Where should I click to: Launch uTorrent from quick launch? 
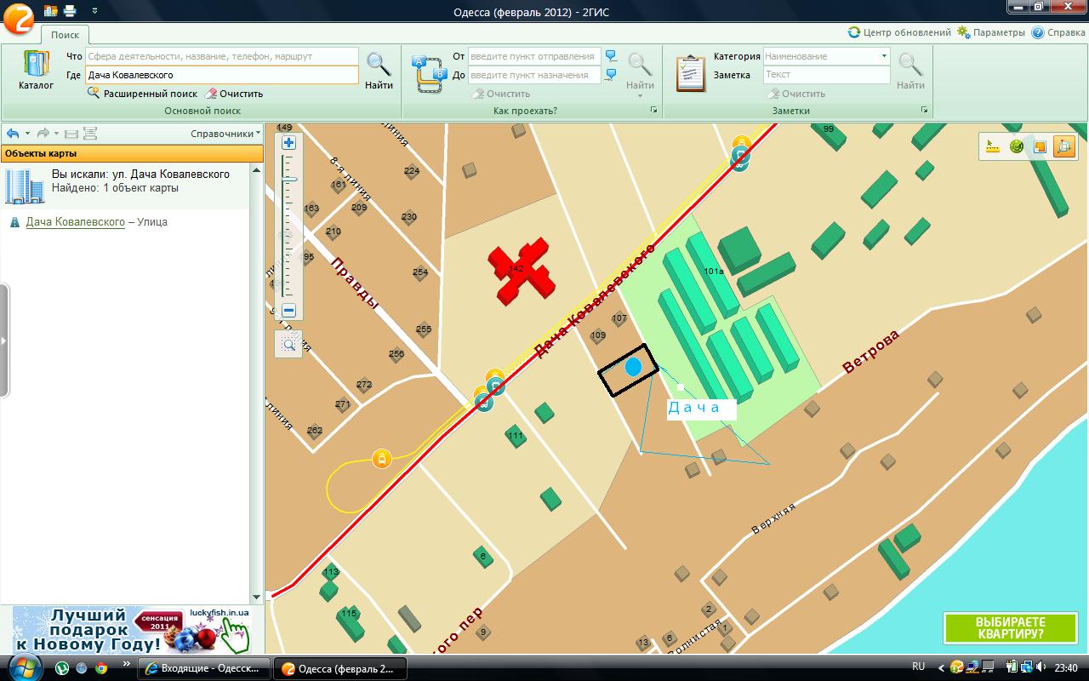62,668
